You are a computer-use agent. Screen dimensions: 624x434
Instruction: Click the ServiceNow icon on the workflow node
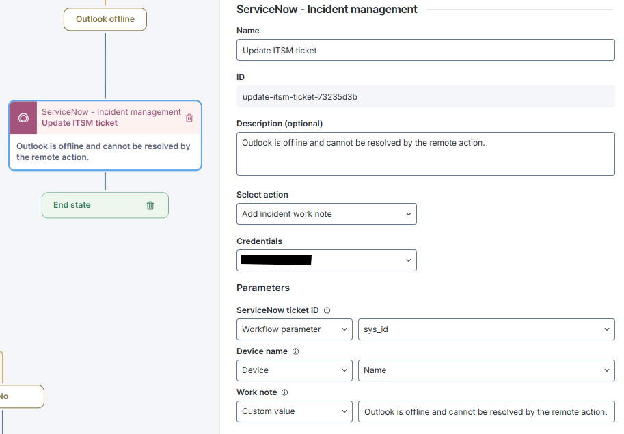click(x=23, y=118)
